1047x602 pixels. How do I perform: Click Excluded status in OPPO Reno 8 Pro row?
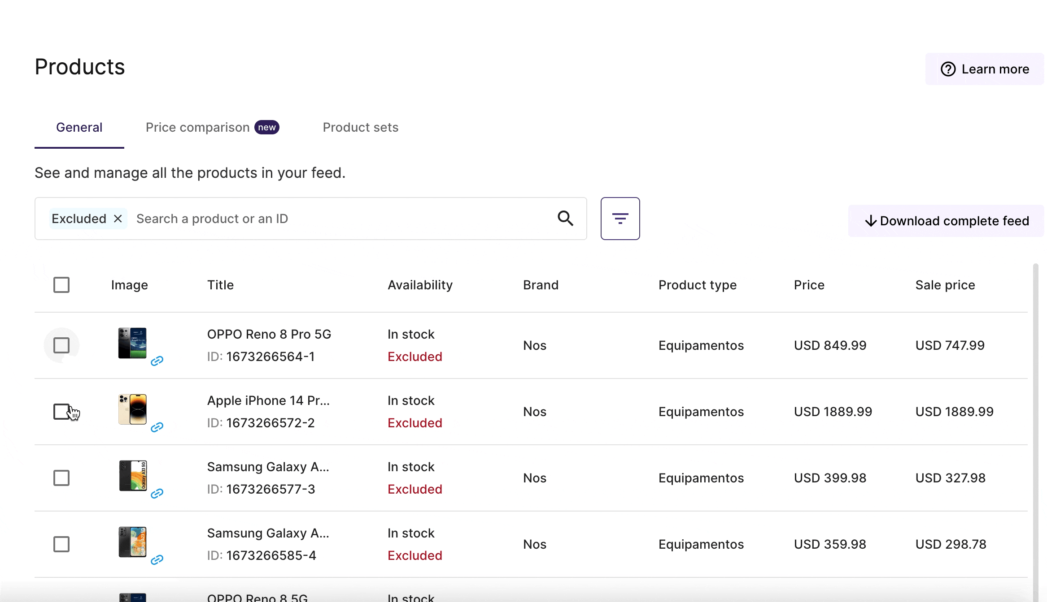pos(414,357)
